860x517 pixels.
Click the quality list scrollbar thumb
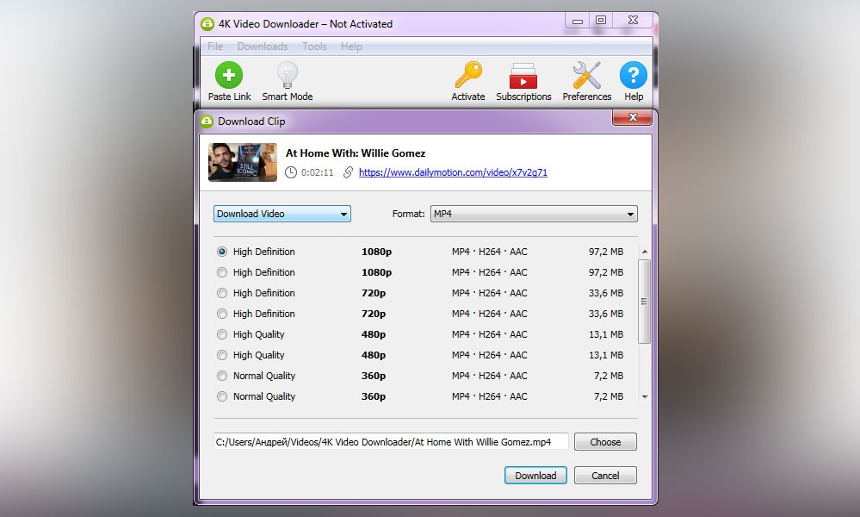click(x=645, y=302)
